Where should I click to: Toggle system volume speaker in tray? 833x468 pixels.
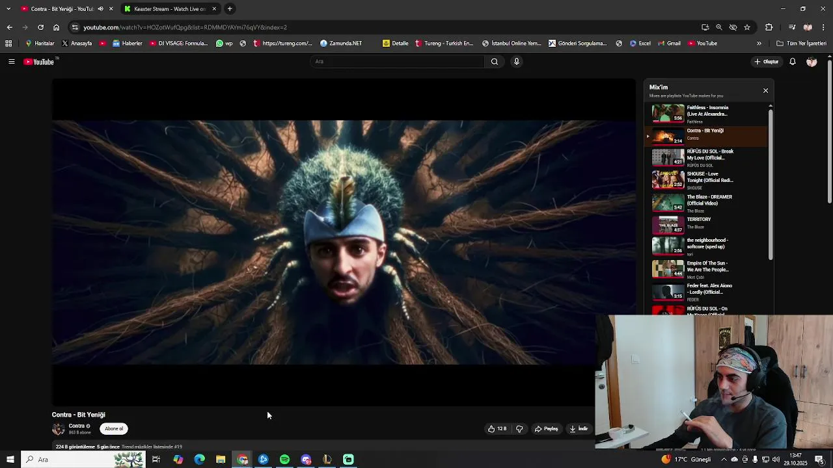point(776,460)
